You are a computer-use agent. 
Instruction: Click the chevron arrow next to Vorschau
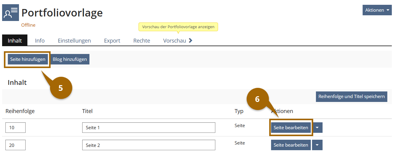[x=190, y=41]
